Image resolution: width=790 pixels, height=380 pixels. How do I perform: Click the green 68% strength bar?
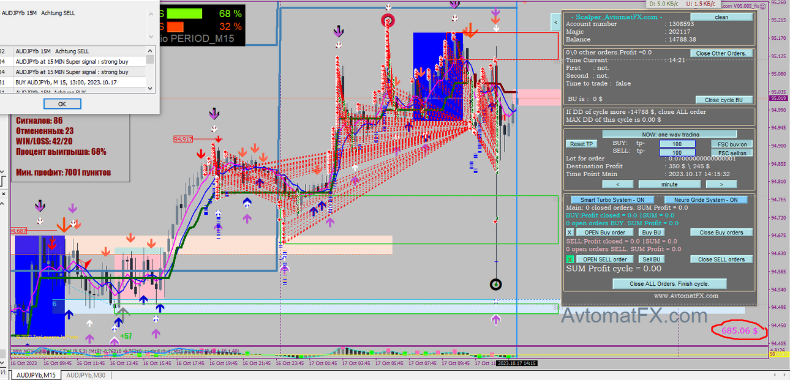coord(184,13)
